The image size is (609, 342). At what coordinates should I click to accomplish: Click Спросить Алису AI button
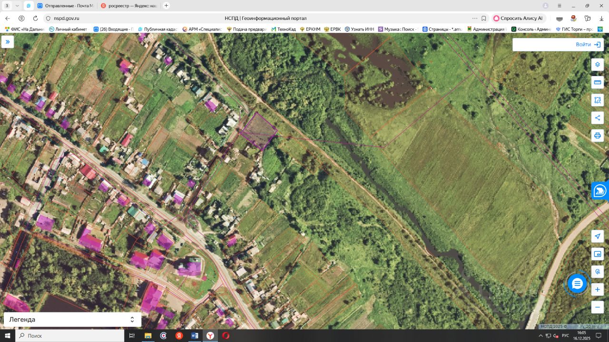518,18
